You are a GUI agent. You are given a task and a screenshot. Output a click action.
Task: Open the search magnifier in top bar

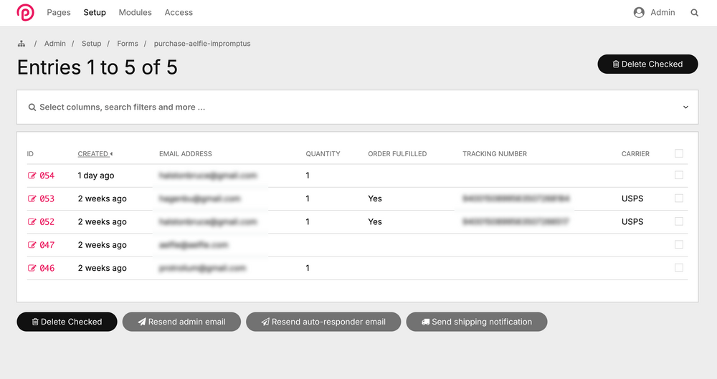[x=694, y=13]
